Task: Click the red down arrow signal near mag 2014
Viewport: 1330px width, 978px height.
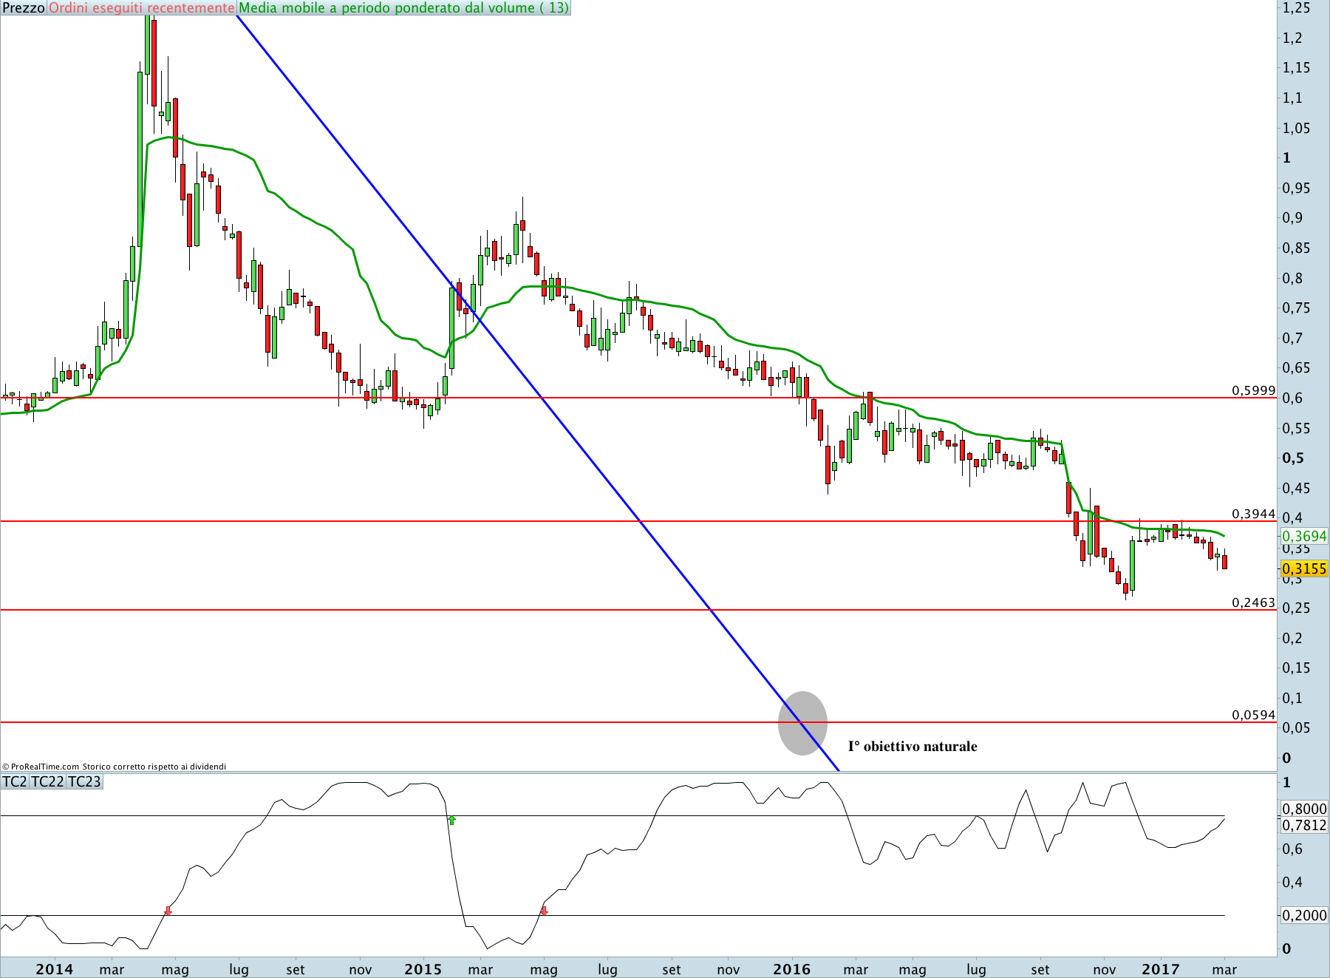Action: [168, 911]
